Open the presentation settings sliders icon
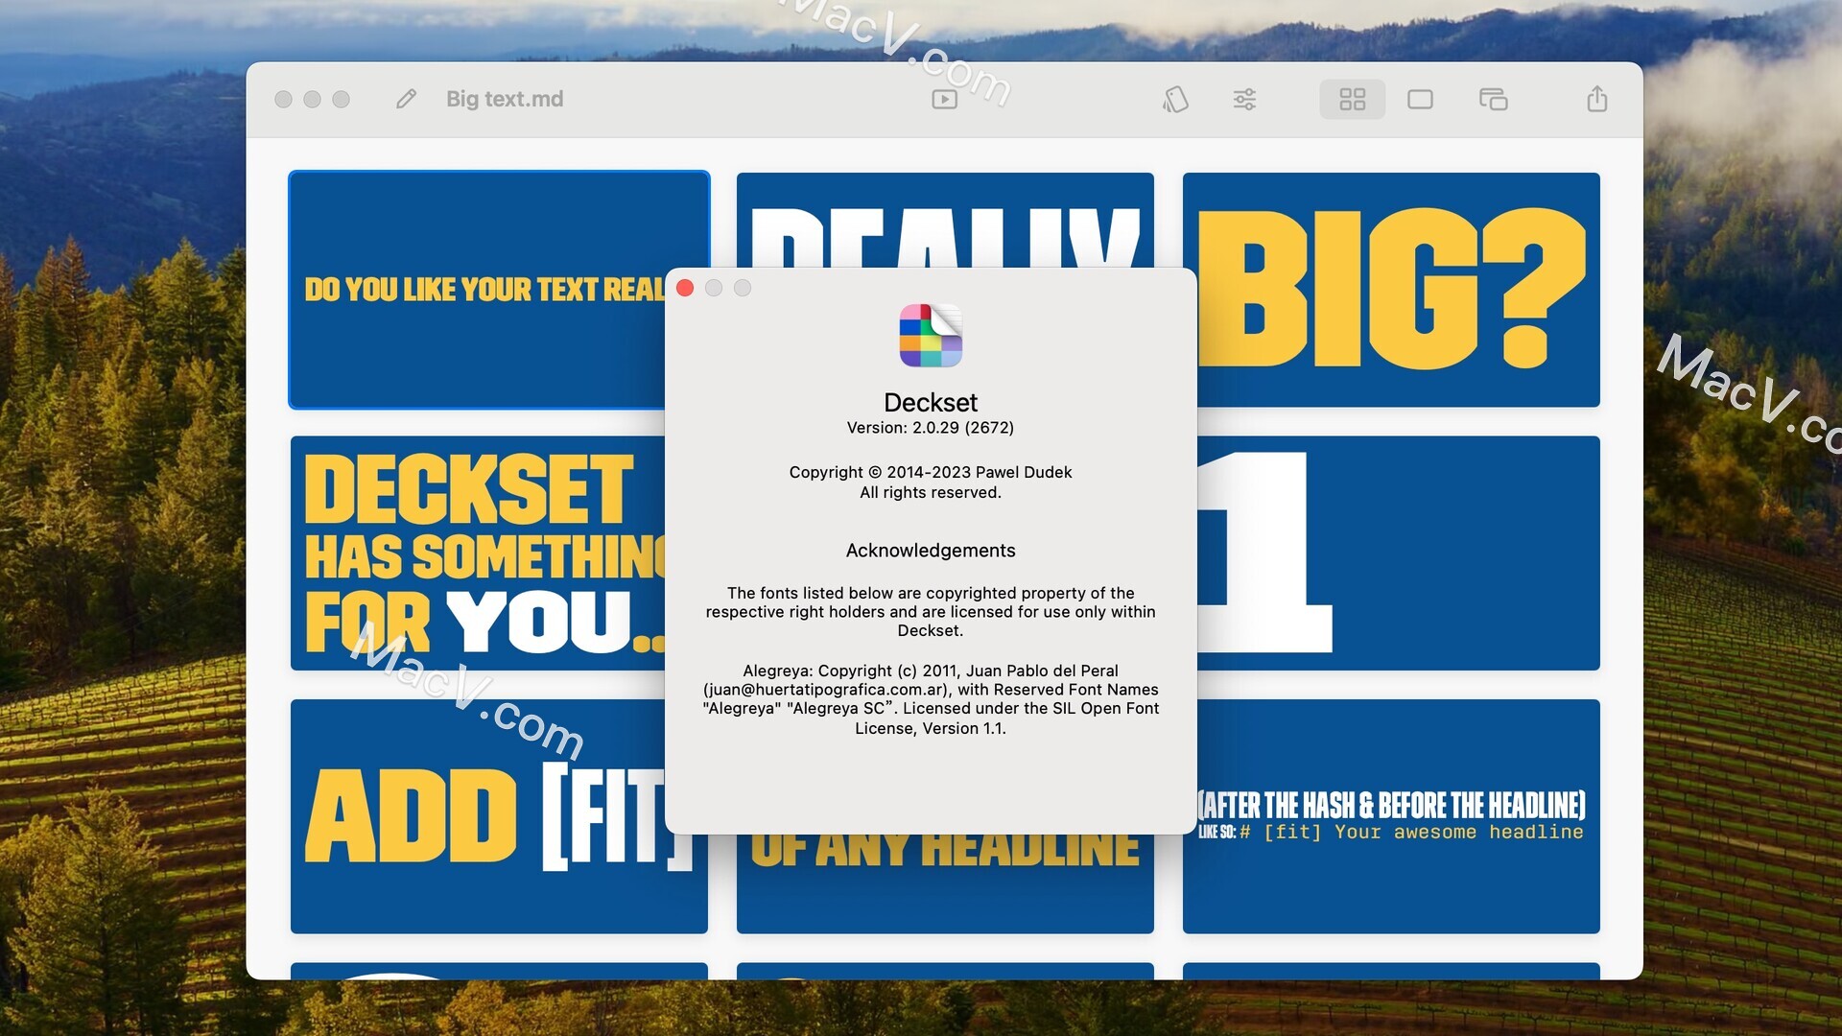Viewport: 1842px width, 1036px height. tap(1244, 99)
